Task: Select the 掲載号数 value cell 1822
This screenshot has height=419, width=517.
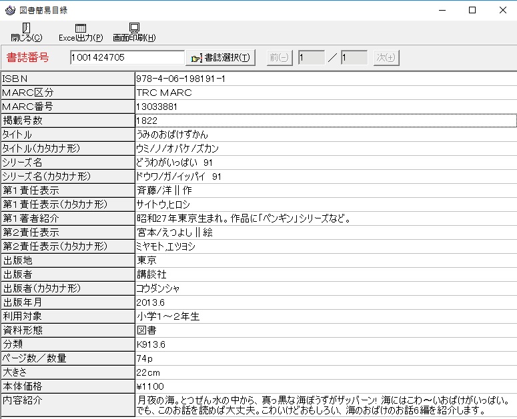Action: coord(325,121)
